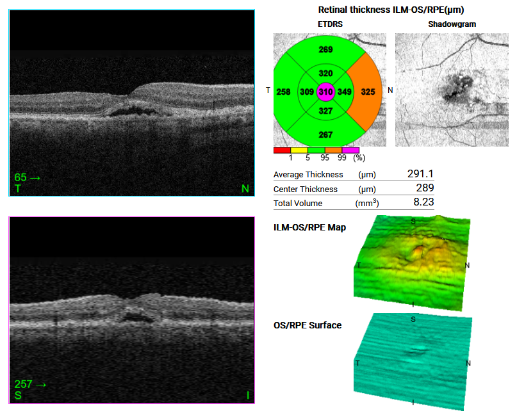Image resolution: width=517 pixels, height=411 pixels.
Task: Click the ILM-OS/RPE Map label
Action: point(309,227)
